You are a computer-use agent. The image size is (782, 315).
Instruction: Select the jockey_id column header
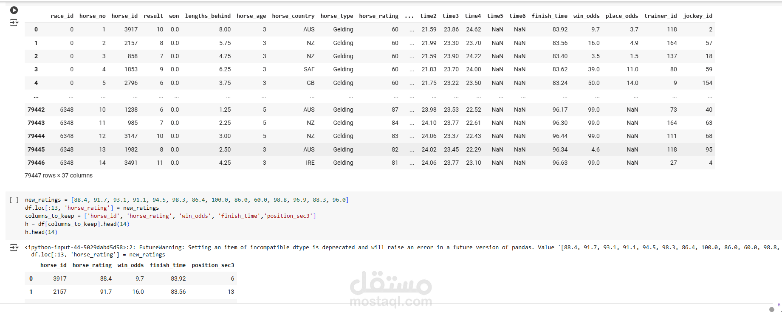pos(698,16)
